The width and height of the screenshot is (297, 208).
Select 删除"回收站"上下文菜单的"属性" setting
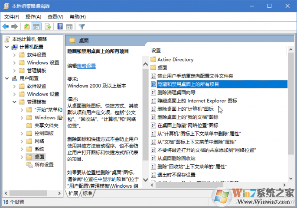pyautogui.click(x=192, y=166)
